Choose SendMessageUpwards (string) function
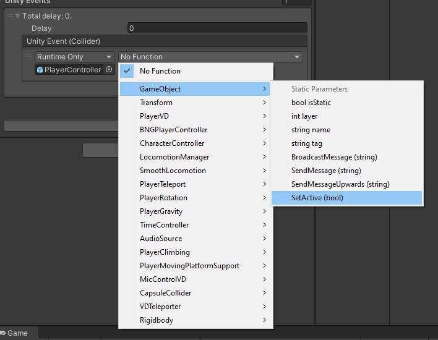Image resolution: width=438 pixels, height=340 pixels. [346, 184]
